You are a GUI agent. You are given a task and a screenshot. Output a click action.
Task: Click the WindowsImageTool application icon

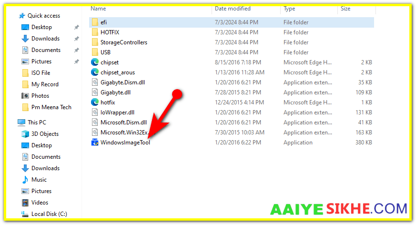(x=95, y=142)
